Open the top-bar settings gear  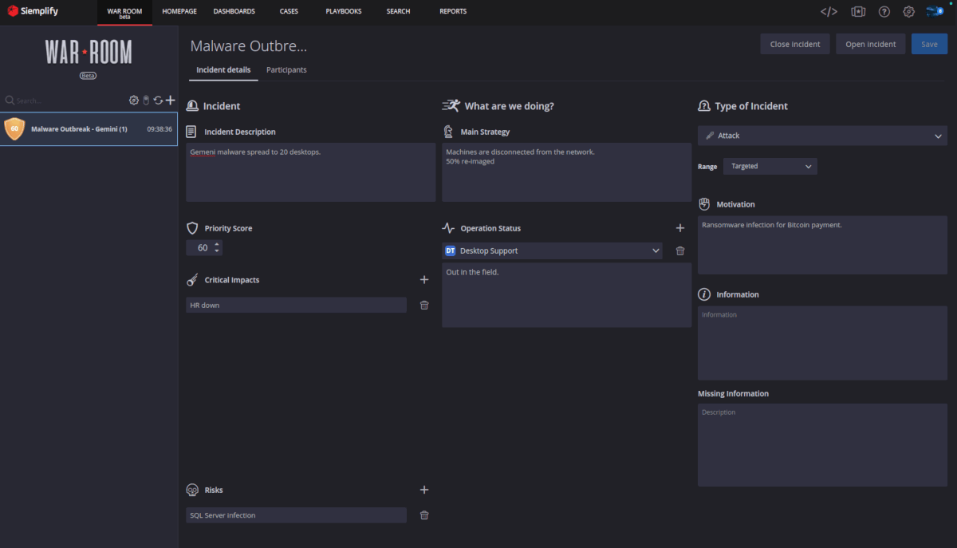(x=908, y=11)
